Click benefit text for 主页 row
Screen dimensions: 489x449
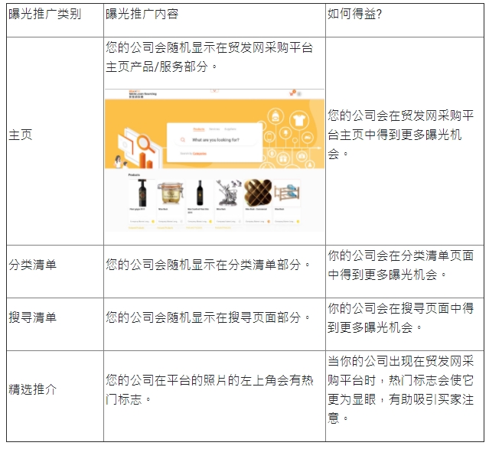coord(401,135)
